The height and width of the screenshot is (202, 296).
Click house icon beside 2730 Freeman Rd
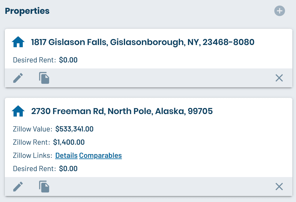(18, 111)
